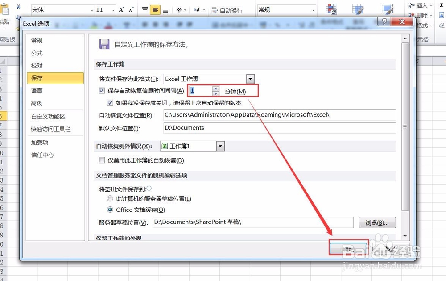446x281 pixels.
Task: Click the 自动恢复文件位置 path field
Action: tap(280, 115)
